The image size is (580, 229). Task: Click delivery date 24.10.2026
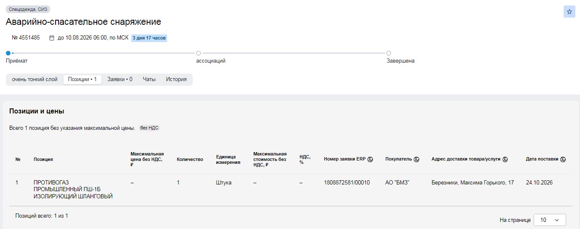pos(539,183)
